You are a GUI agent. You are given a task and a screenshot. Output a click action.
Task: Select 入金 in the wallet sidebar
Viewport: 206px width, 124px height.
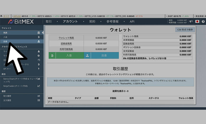coord(22,37)
